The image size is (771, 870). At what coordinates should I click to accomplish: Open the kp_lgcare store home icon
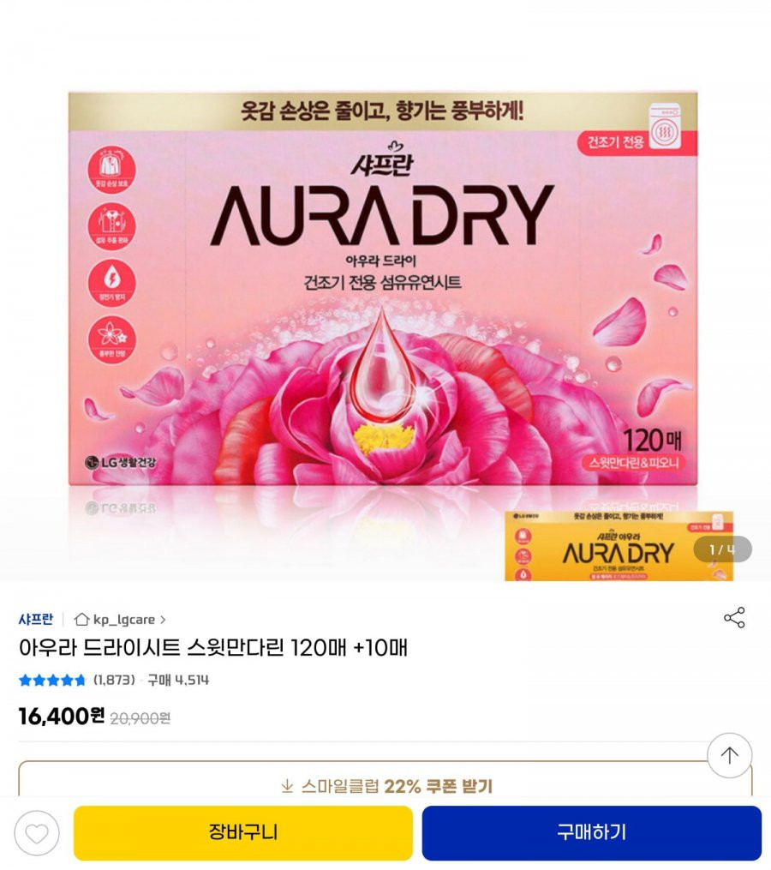coord(81,619)
